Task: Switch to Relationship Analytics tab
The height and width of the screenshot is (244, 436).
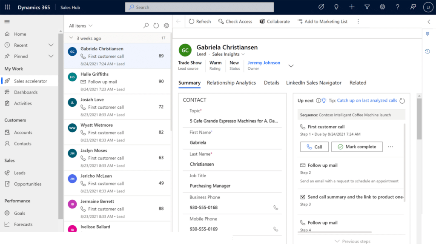Action: tap(231, 83)
